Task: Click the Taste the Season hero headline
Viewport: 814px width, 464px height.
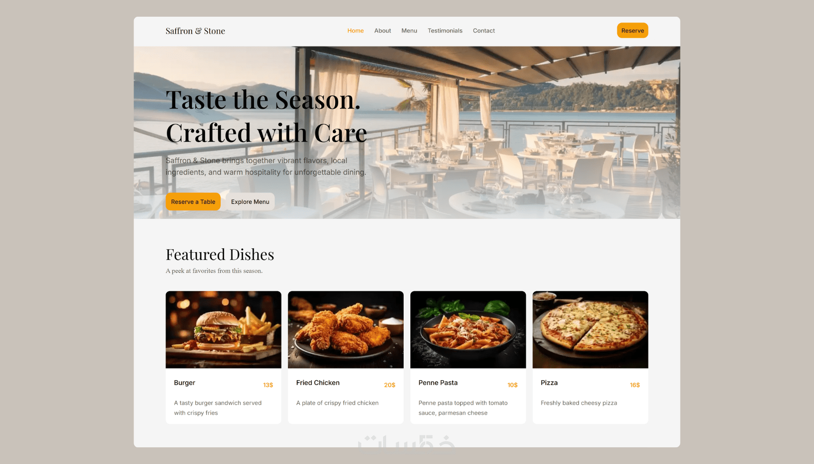Action: click(x=266, y=116)
